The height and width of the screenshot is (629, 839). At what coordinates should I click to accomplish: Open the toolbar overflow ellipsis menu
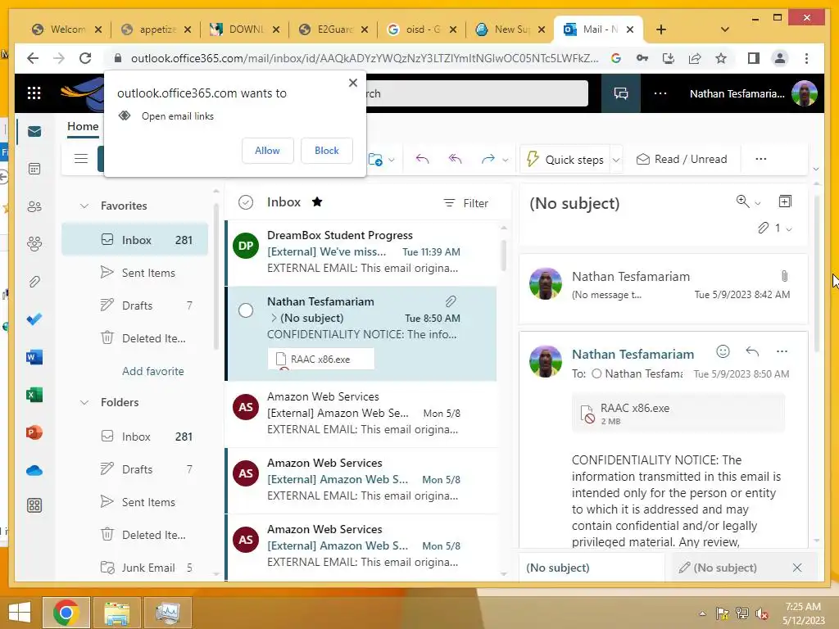[x=761, y=159]
